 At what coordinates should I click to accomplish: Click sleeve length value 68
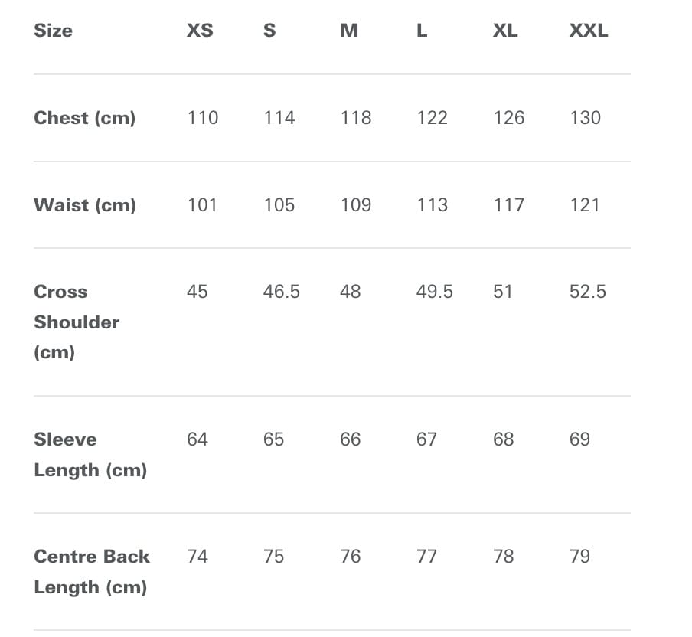tap(503, 439)
